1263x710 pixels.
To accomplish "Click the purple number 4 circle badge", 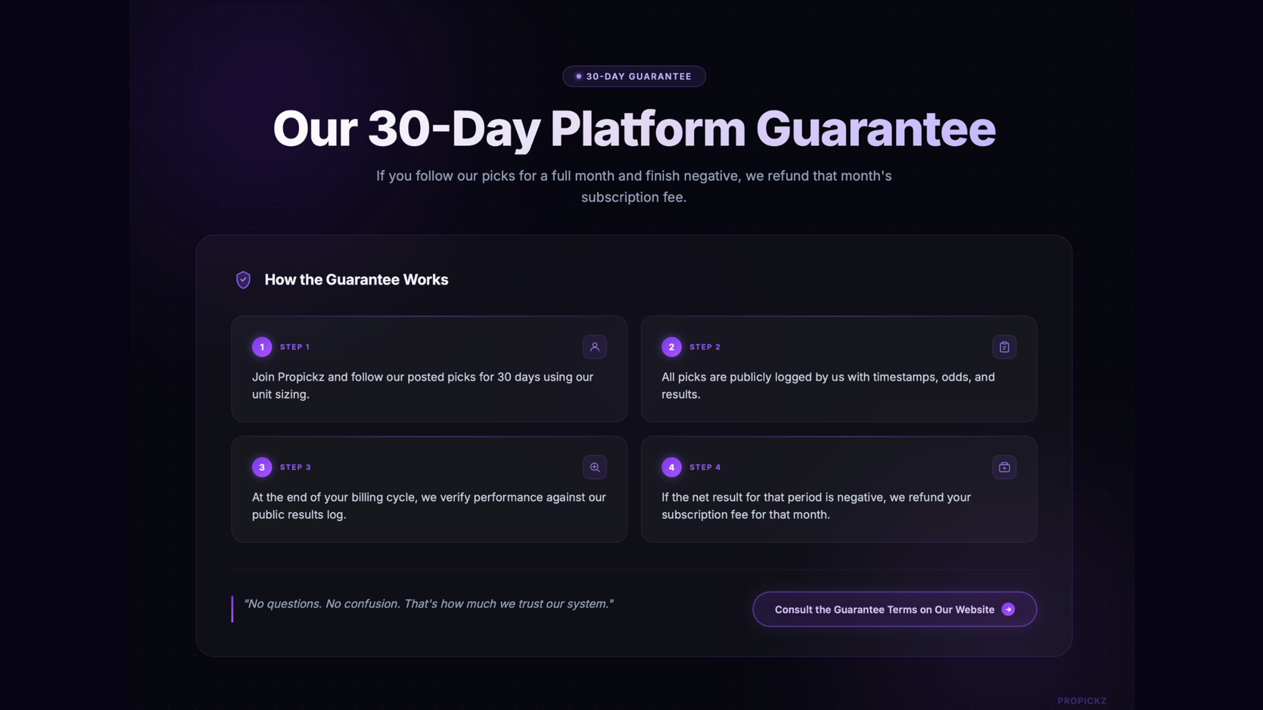I will [671, 467].
